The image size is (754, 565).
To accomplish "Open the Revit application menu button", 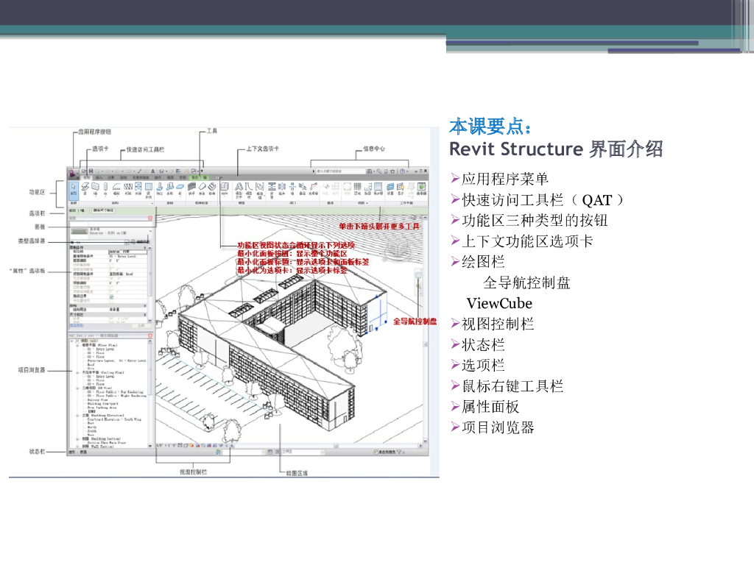I will coord(73,174).
